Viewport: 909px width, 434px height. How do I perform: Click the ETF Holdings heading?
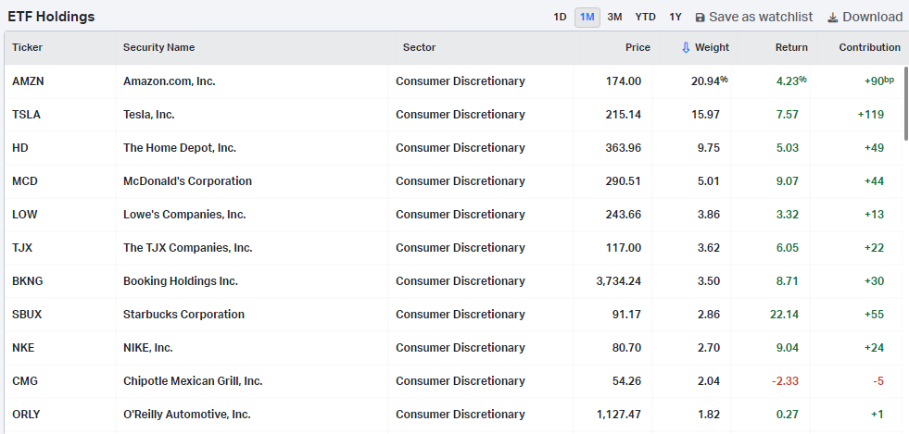tap(51, 17)
